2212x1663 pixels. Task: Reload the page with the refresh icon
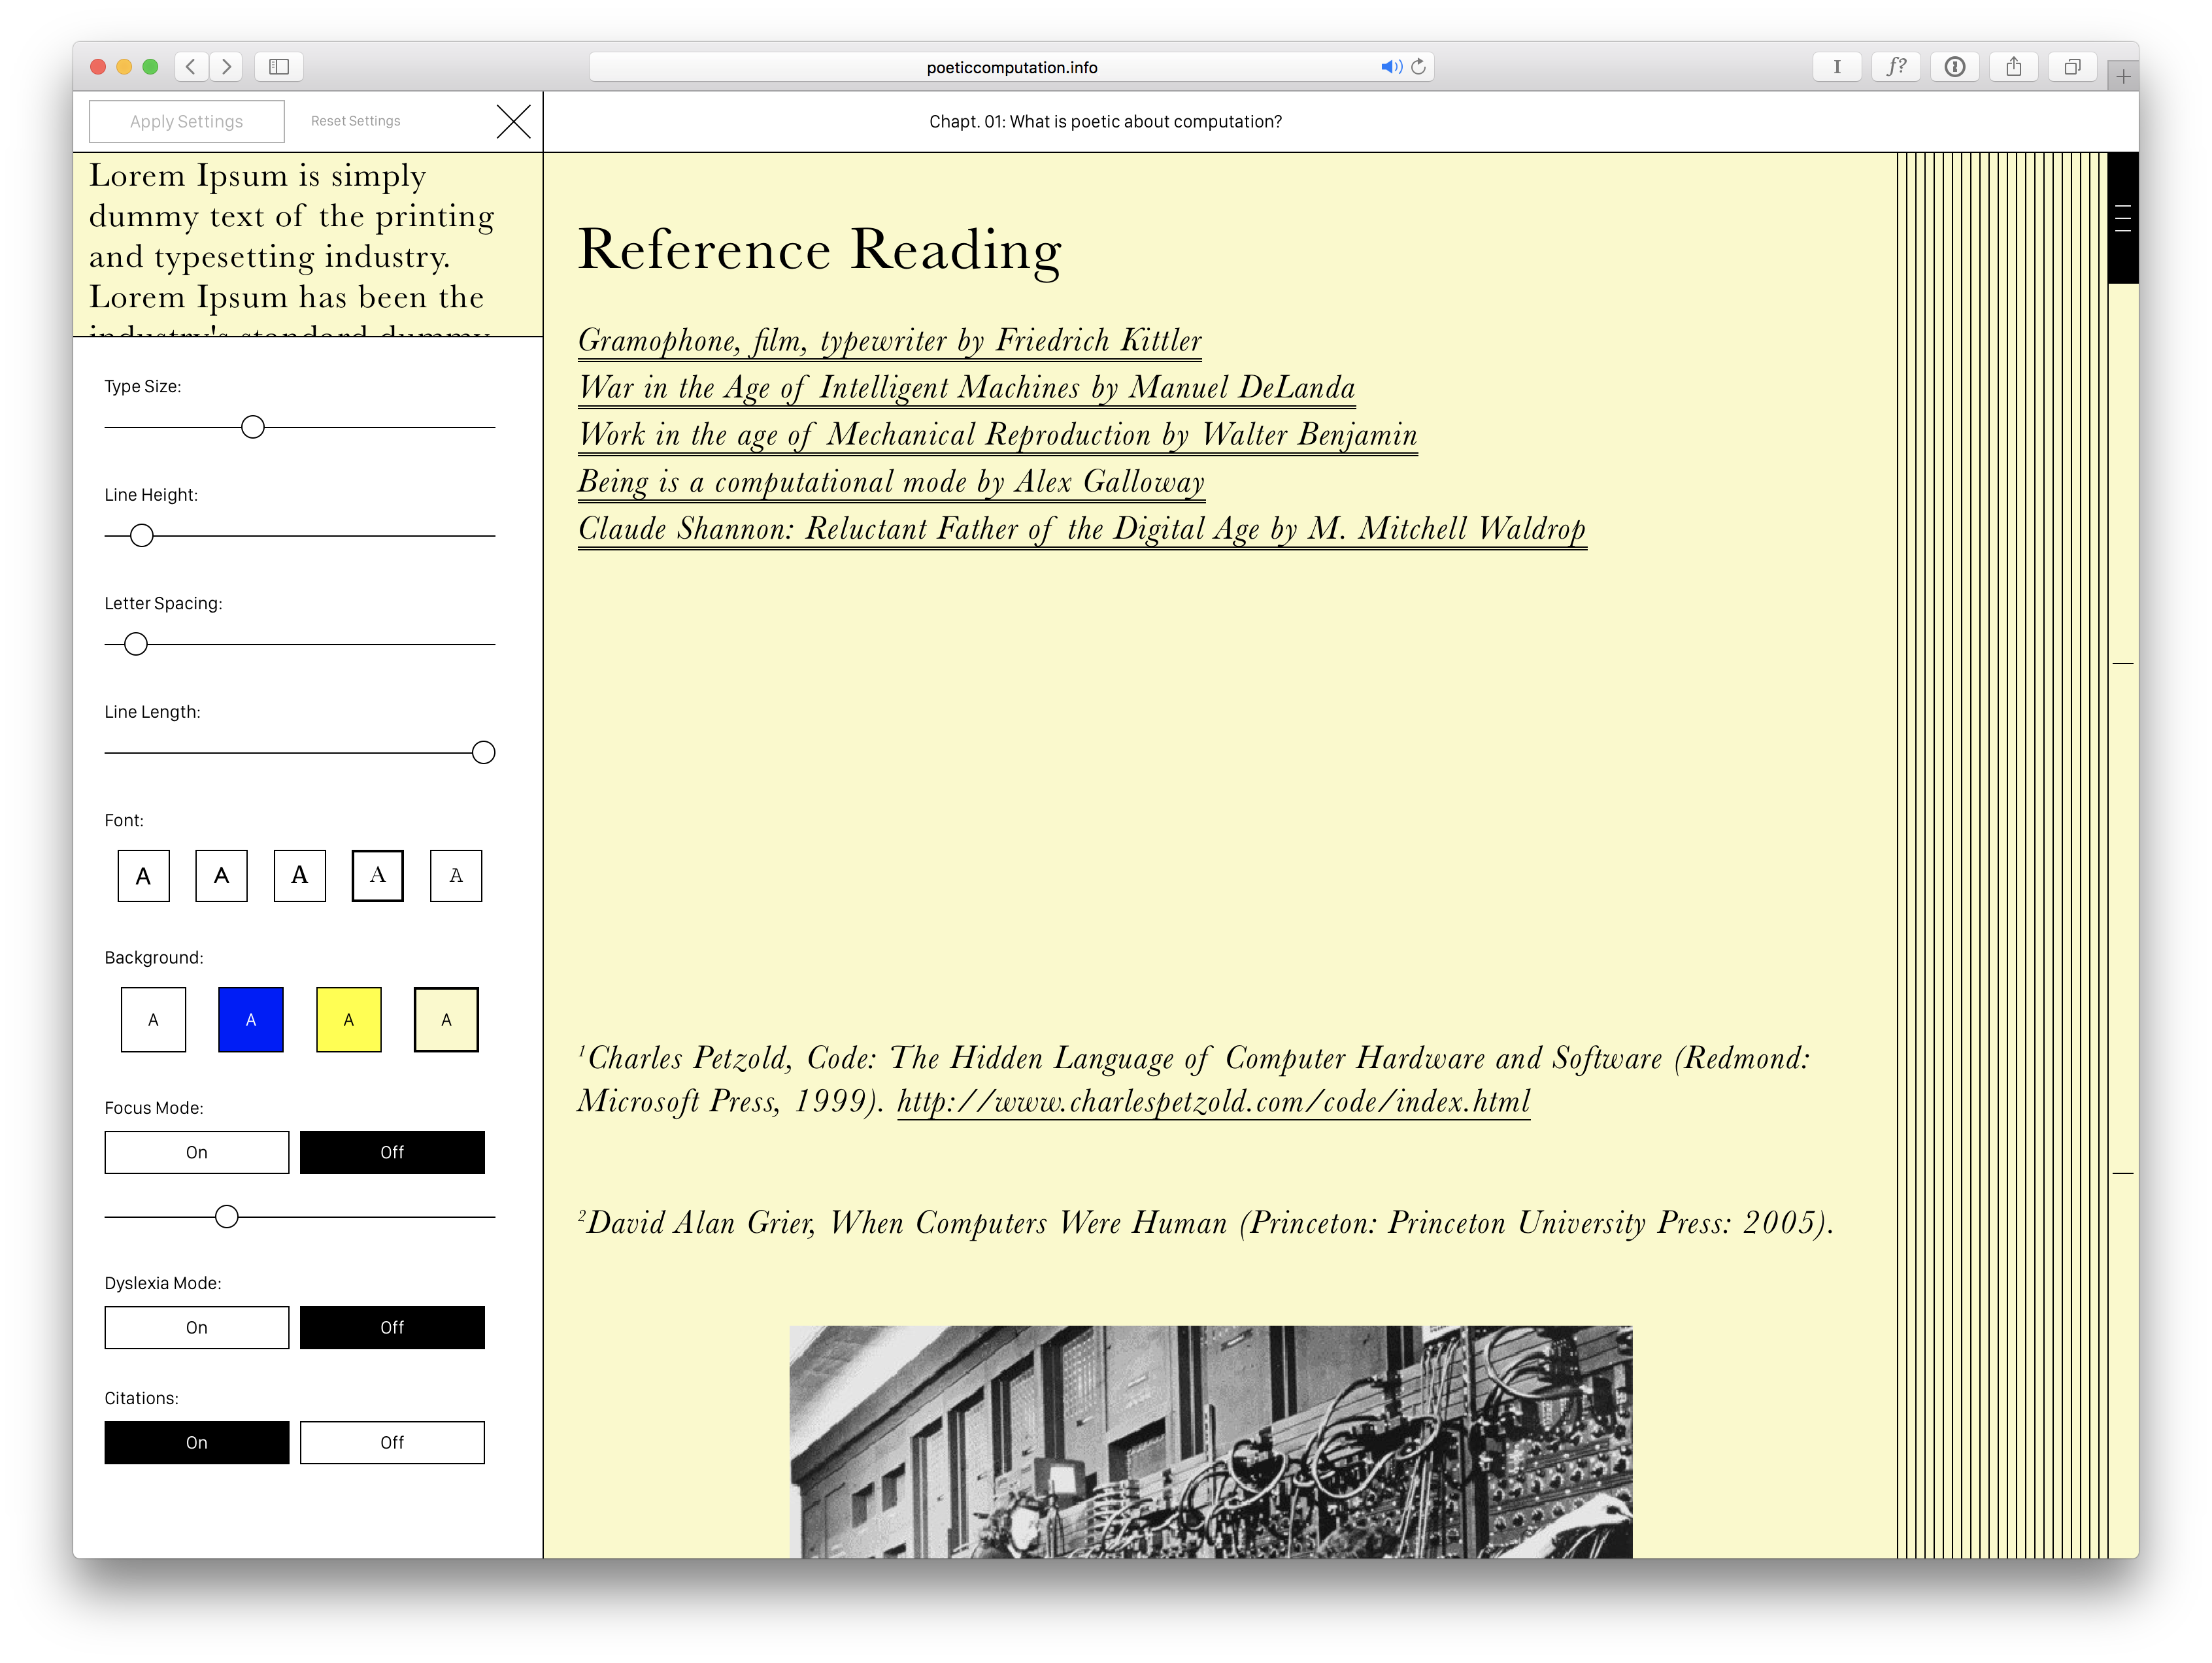point(1418,67)
